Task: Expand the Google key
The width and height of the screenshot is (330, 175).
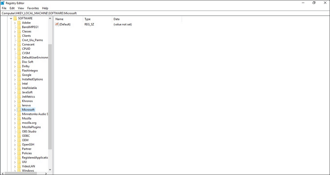Action: pos(15,75)
